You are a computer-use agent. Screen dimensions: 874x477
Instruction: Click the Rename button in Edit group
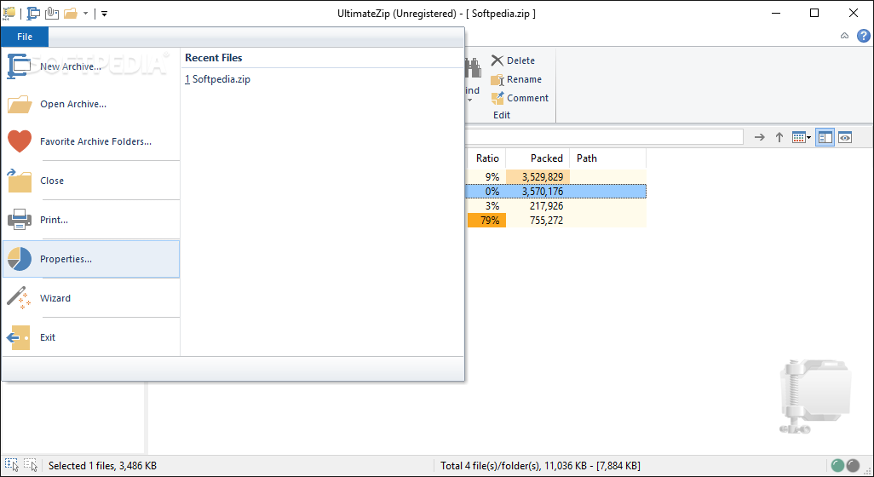pos(516,79)
